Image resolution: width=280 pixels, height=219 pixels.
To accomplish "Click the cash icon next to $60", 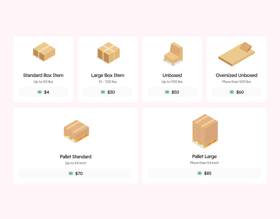I will click(x=232, y=92).
